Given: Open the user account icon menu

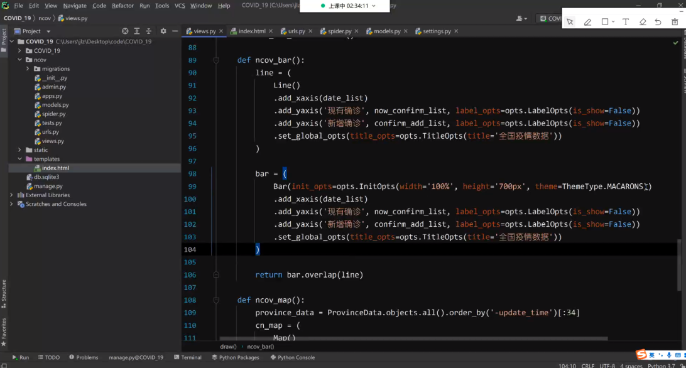Looking at the screenshot, I should click(x=521, y=18).
